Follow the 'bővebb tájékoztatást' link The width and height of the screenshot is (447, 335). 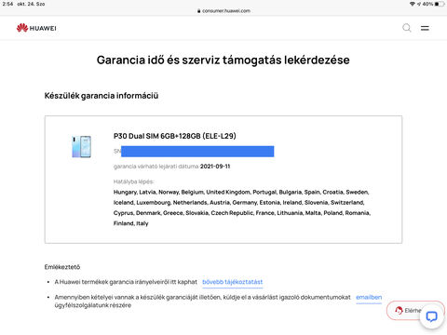pyautogui.click(x=233, y=282)
